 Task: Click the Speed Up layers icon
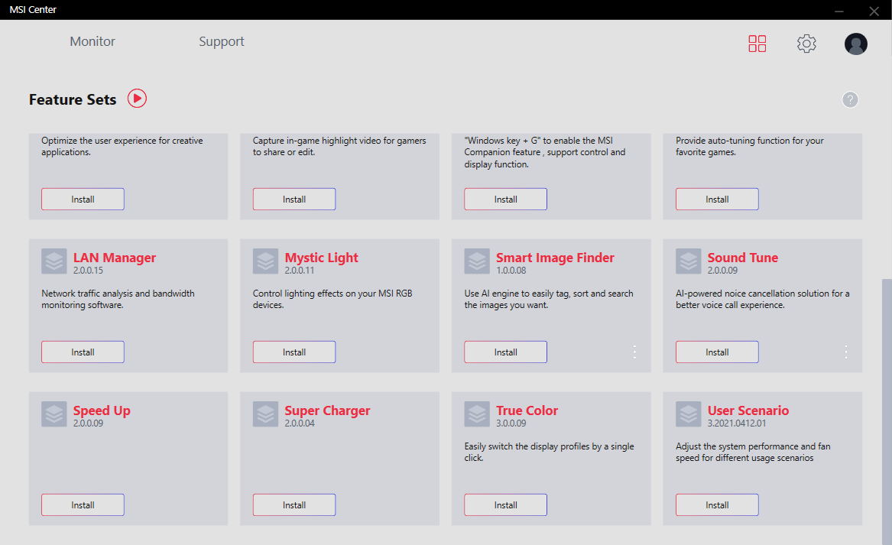coord(54,414)
